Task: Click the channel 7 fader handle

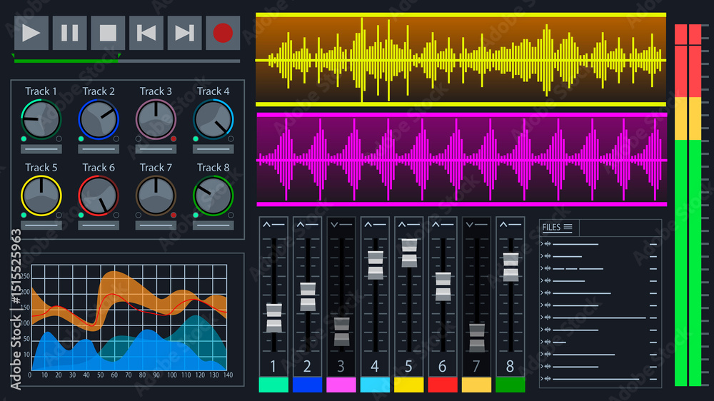Action: tap(477, 337)
